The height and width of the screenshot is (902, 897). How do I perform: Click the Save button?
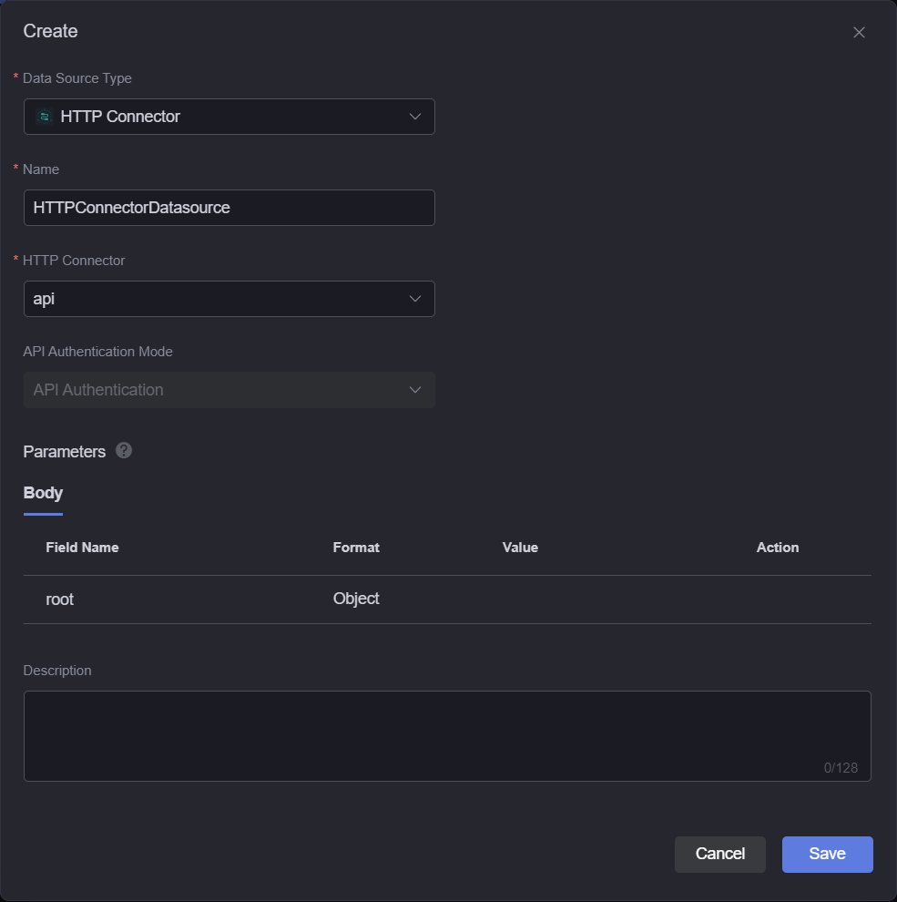(827, 855)
